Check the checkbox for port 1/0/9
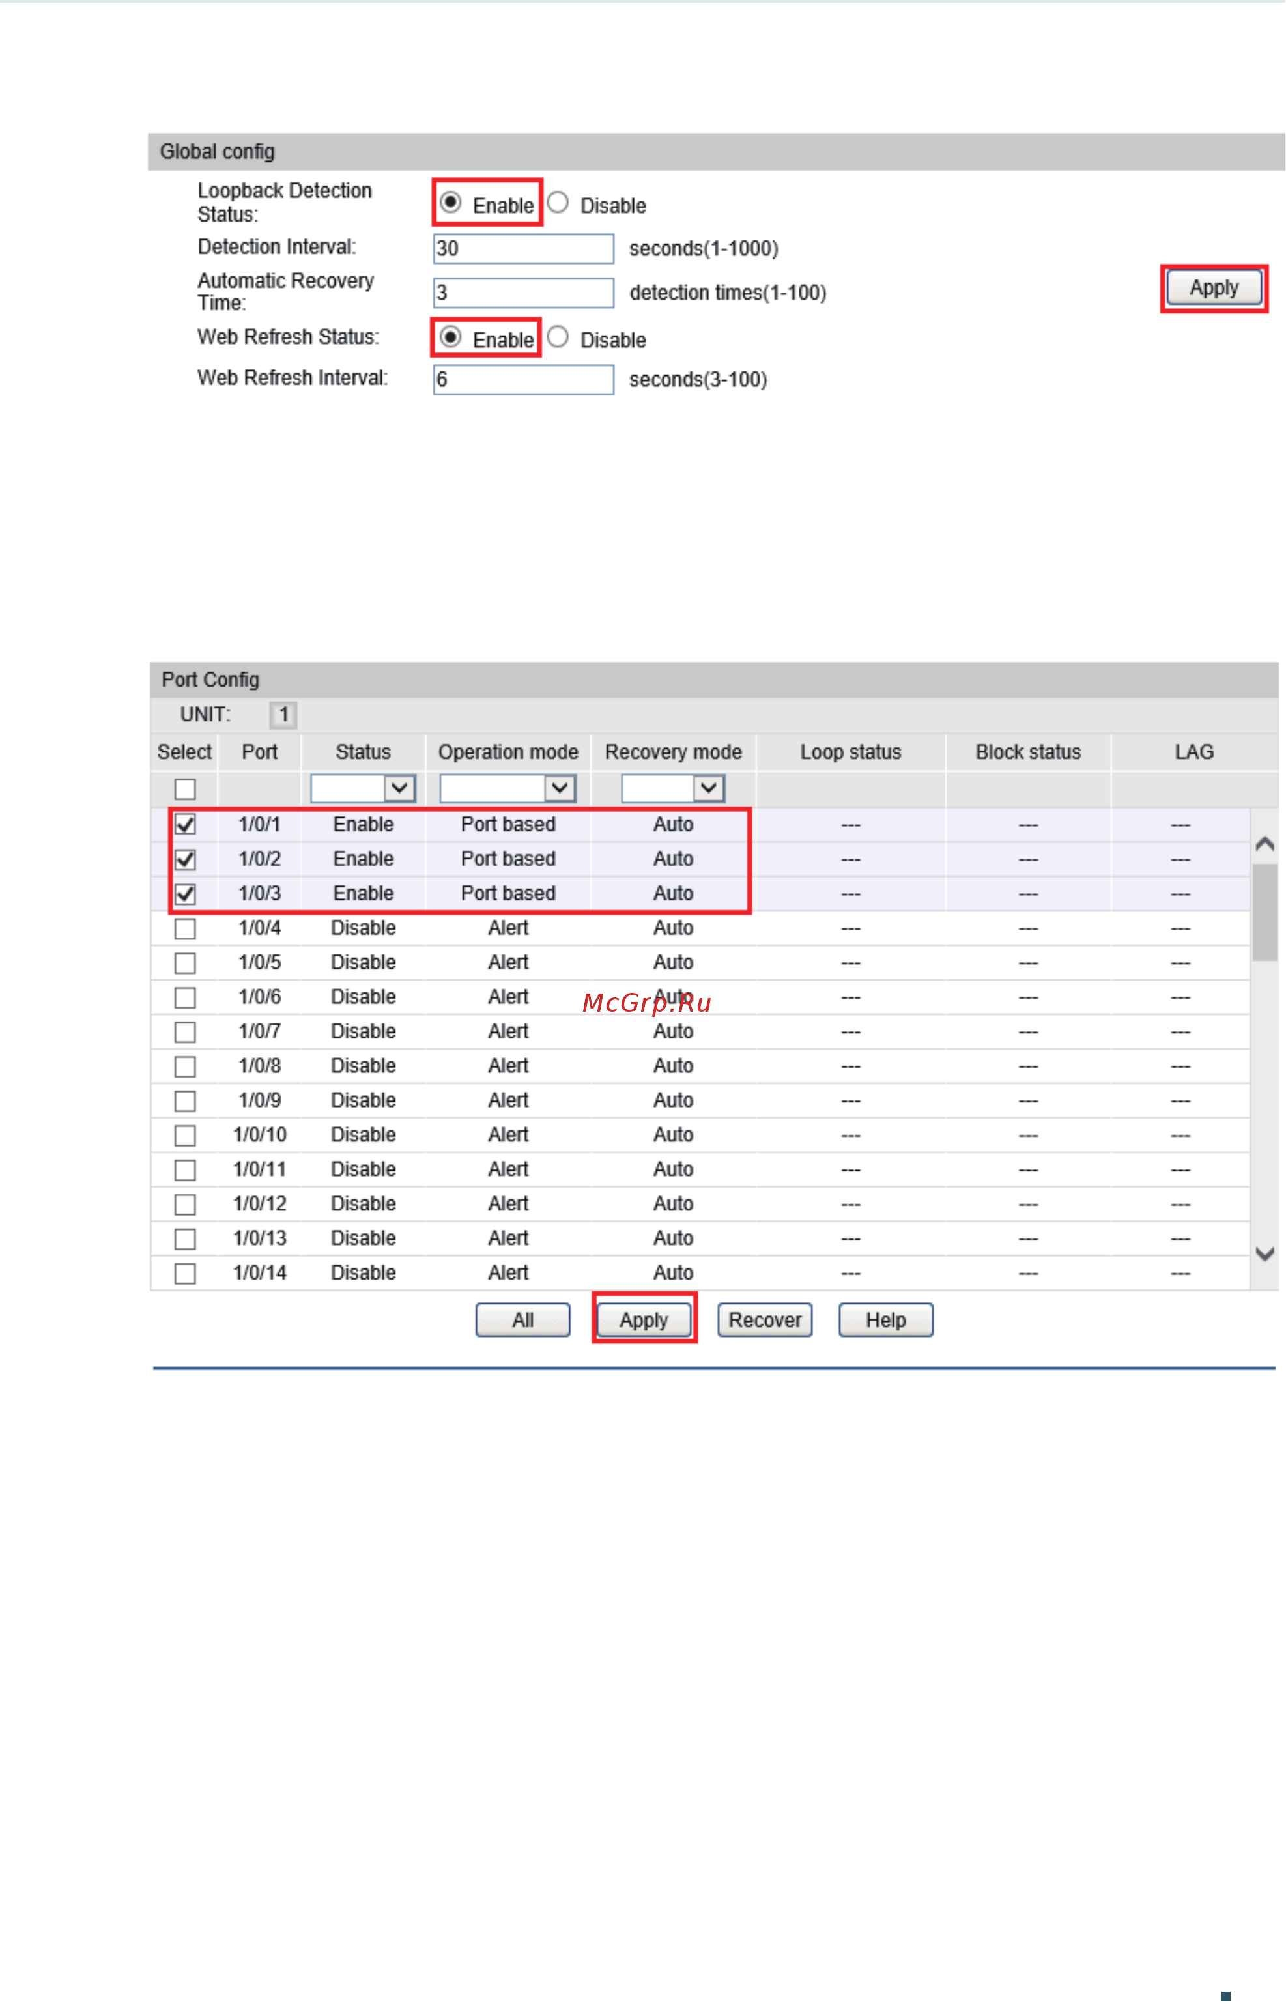Viewport: 1286px width, 2004px height. (x=186, y=1102)
